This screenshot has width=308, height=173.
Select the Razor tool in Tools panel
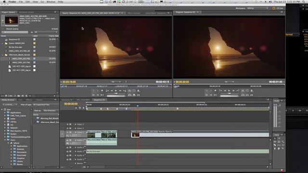coord(275,145)
